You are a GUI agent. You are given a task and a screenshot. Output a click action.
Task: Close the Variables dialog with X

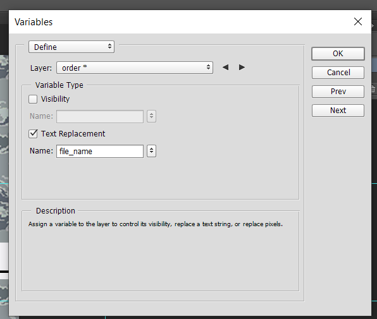[358, 21]
